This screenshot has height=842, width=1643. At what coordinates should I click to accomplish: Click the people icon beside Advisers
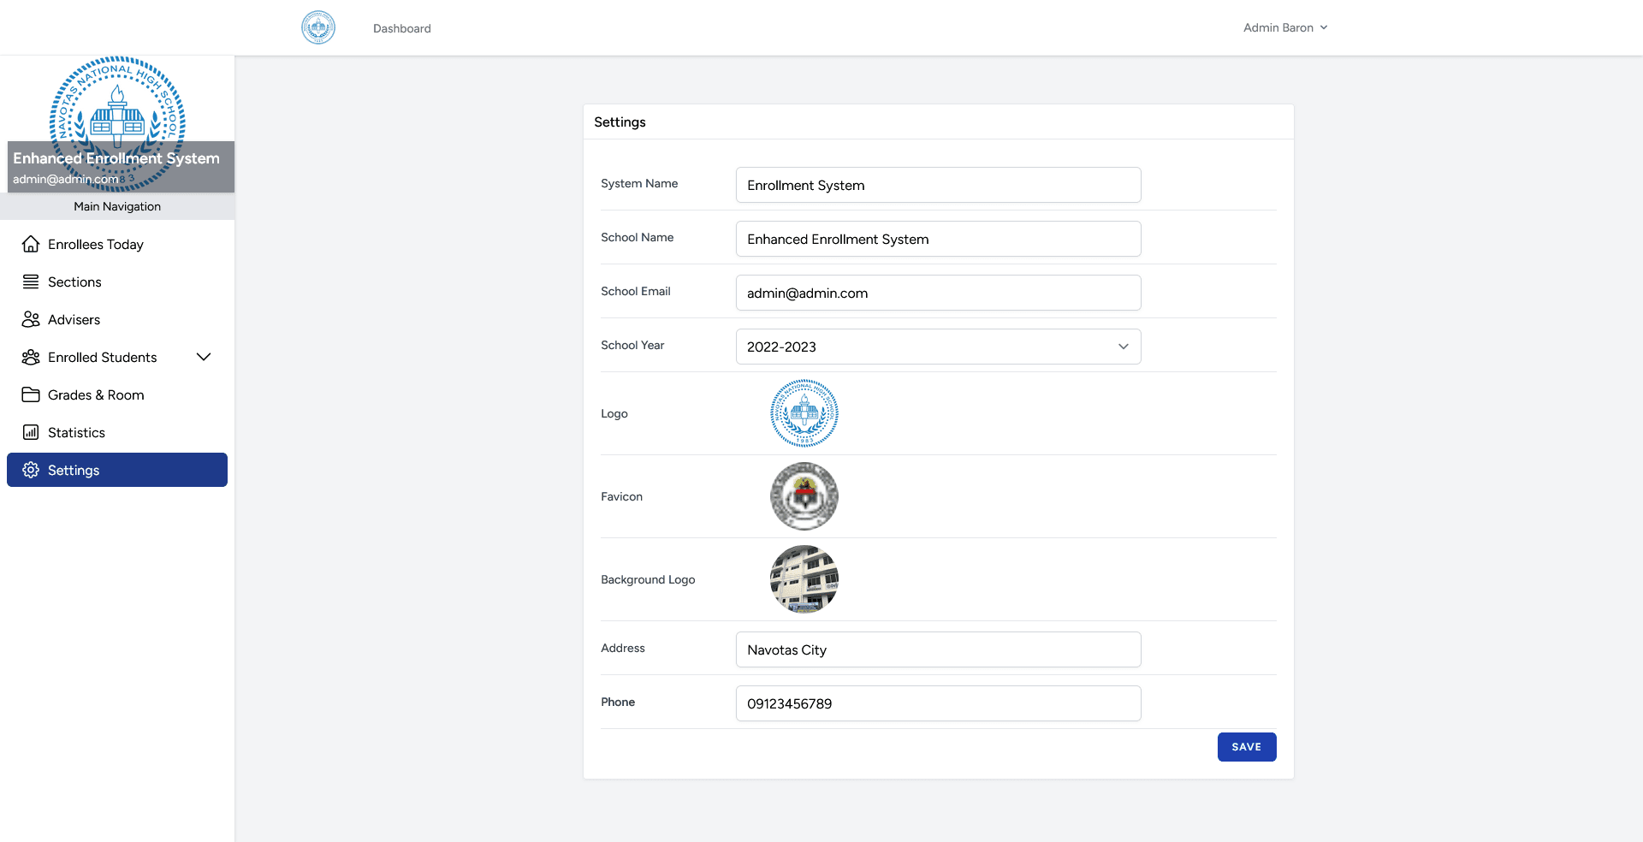(31, 319)
